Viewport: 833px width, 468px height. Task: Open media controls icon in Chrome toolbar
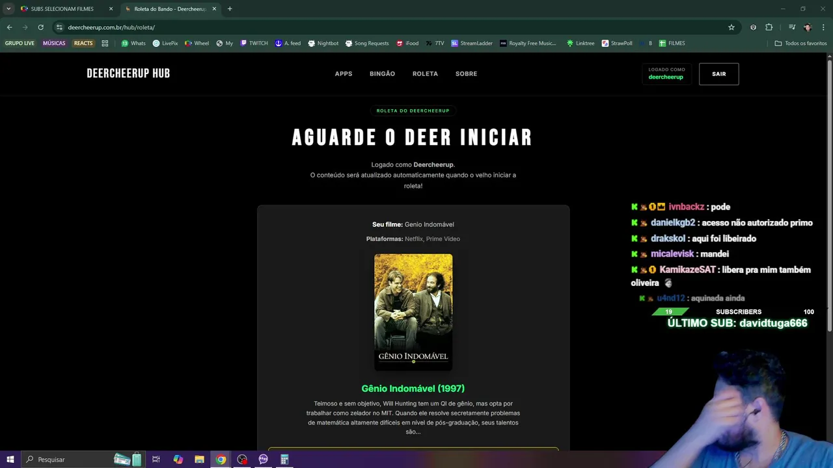point(792,27)
